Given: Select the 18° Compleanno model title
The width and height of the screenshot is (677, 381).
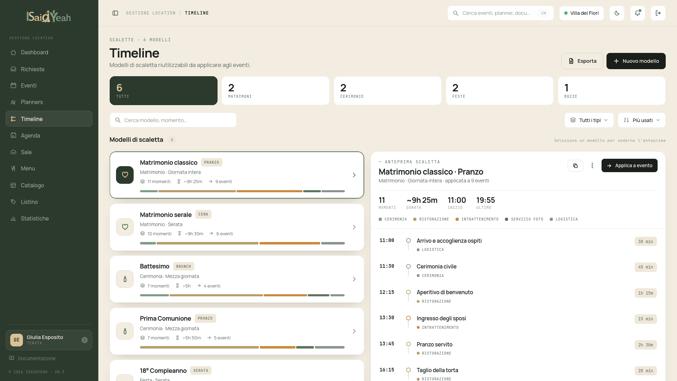Looking at the screenshot, I should click(163, 371).
